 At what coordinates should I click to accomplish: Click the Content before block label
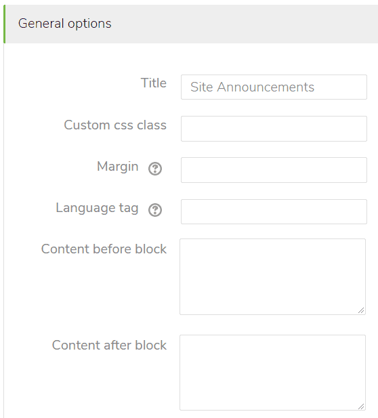[104, 249]
